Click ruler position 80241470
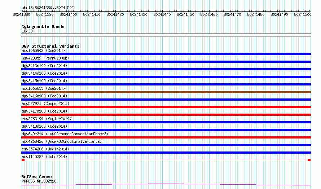This screenshot has height=189, width=321. point(232,14)
